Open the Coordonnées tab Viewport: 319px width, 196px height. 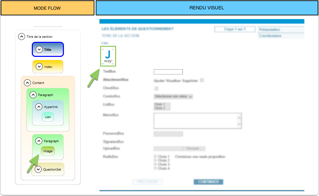point(281,36)
